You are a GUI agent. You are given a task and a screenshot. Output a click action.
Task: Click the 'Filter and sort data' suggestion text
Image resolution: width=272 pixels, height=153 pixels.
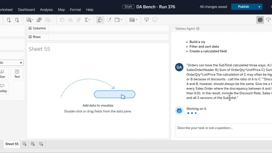pyautogui.click(x=204, y=46)
